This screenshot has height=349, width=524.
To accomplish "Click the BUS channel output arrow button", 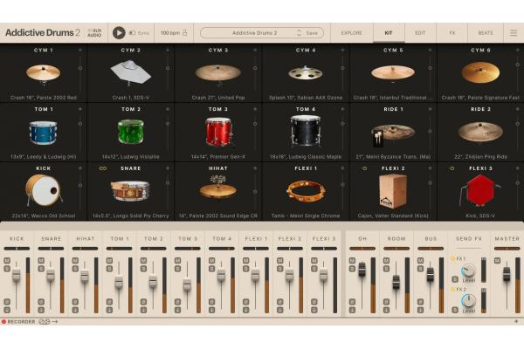I will click(420, 310).
